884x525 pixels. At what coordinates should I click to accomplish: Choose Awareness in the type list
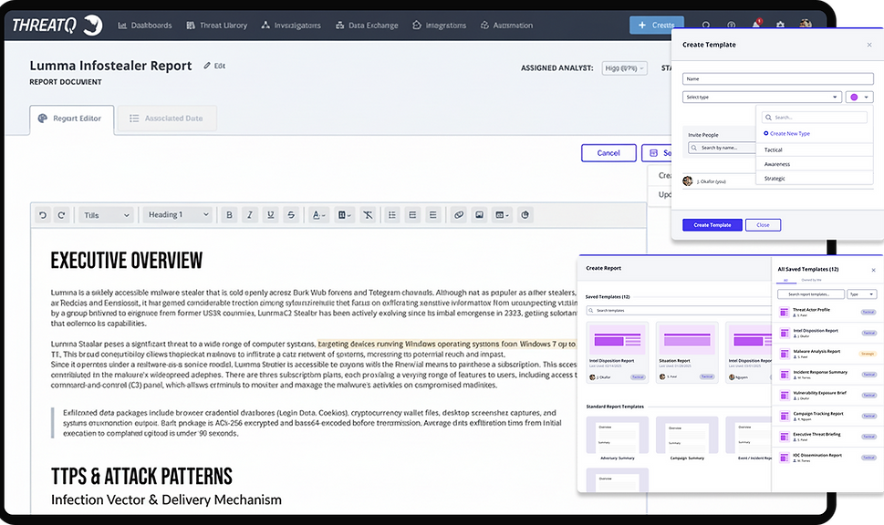(x=814, y=164)
